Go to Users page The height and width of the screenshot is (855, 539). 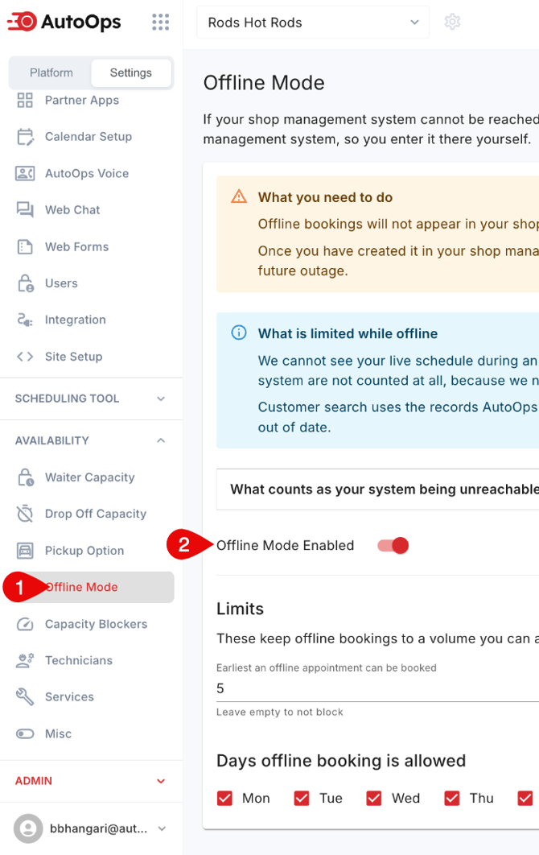click(61, 283)
